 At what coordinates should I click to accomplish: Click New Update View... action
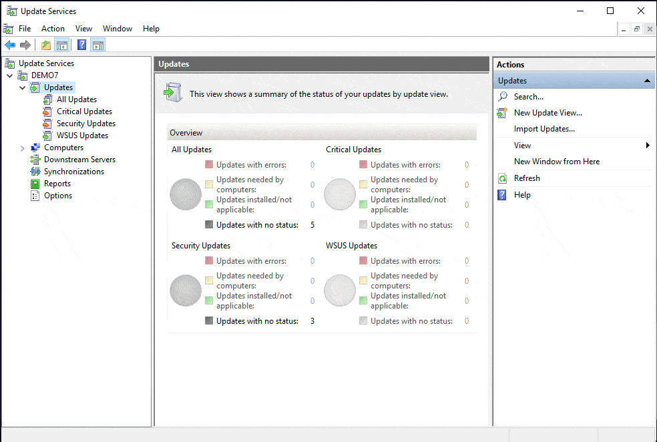click(x=547, y=113)
